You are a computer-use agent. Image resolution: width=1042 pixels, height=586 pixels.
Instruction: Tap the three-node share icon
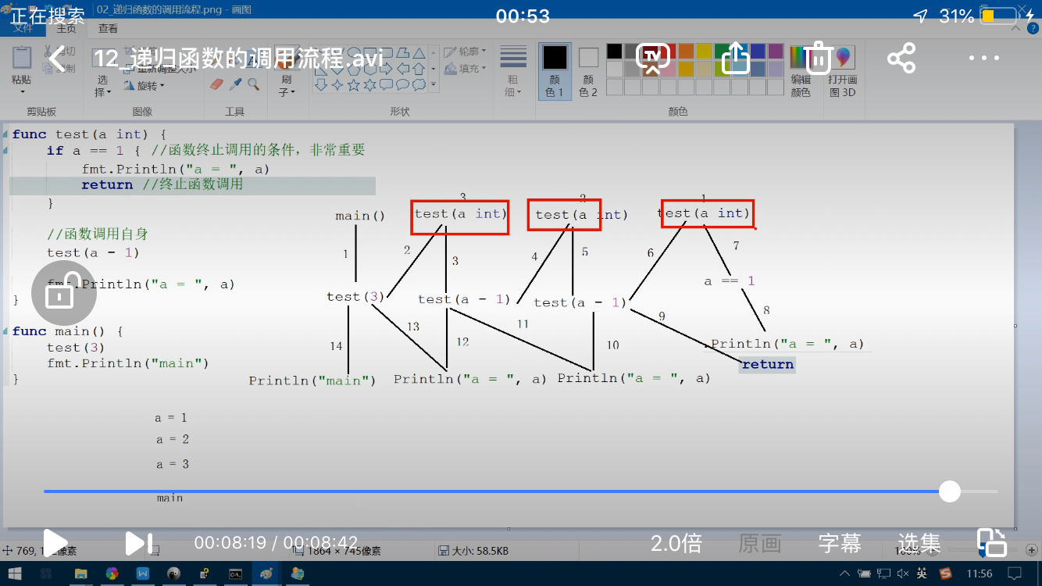[901, 59]
